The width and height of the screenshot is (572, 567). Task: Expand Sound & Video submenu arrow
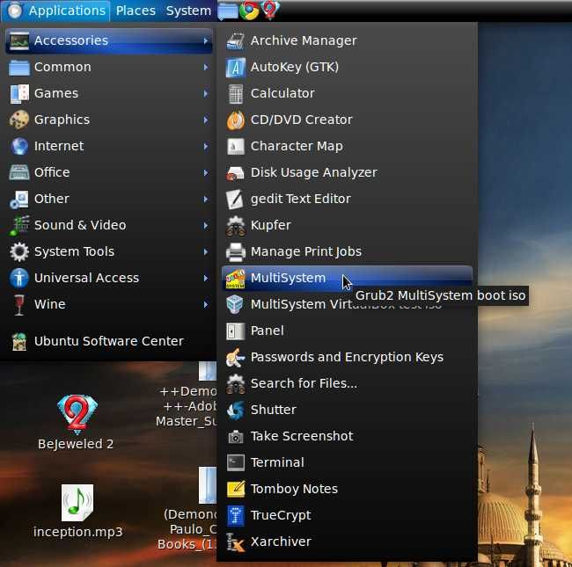click(206, 226)
